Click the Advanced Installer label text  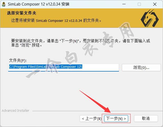(16, 111)
